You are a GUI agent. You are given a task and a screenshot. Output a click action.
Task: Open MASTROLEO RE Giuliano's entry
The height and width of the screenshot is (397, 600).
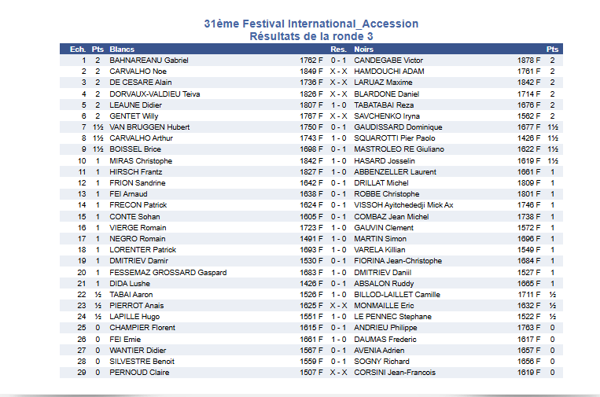coord(399,149)
